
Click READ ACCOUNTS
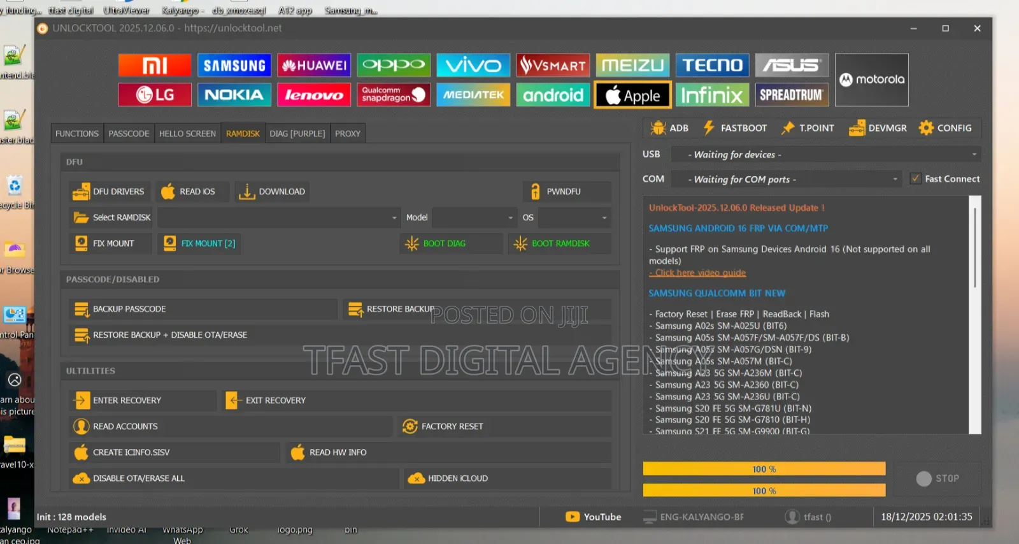click(x=230, y=426)
